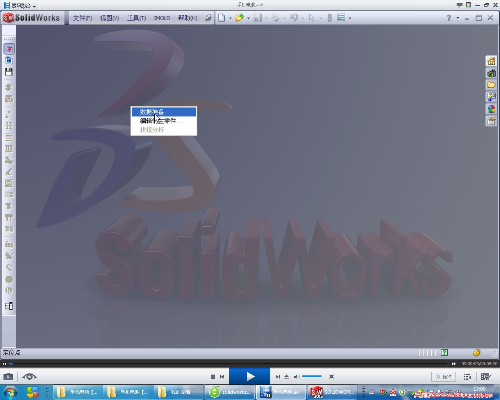This screenshot has width=500, height=400.
Task: Open the 视图(V) menu
Action: [x=109, y=18]
